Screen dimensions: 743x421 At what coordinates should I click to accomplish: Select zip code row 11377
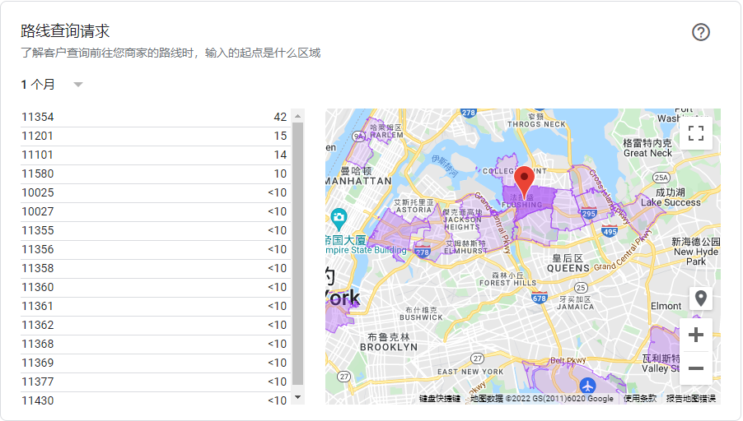(155, 382)
